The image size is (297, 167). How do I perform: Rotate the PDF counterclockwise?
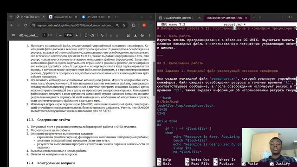tap(92, 35)
